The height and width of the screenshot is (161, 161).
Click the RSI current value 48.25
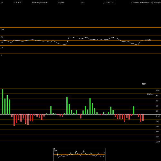[148, 40]
